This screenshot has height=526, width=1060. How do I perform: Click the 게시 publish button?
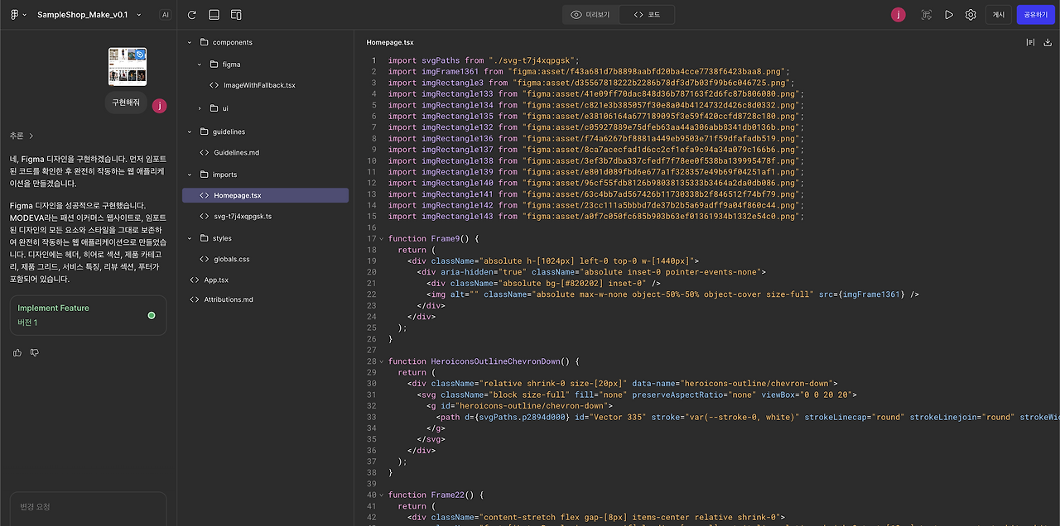(x=999, y=15)
